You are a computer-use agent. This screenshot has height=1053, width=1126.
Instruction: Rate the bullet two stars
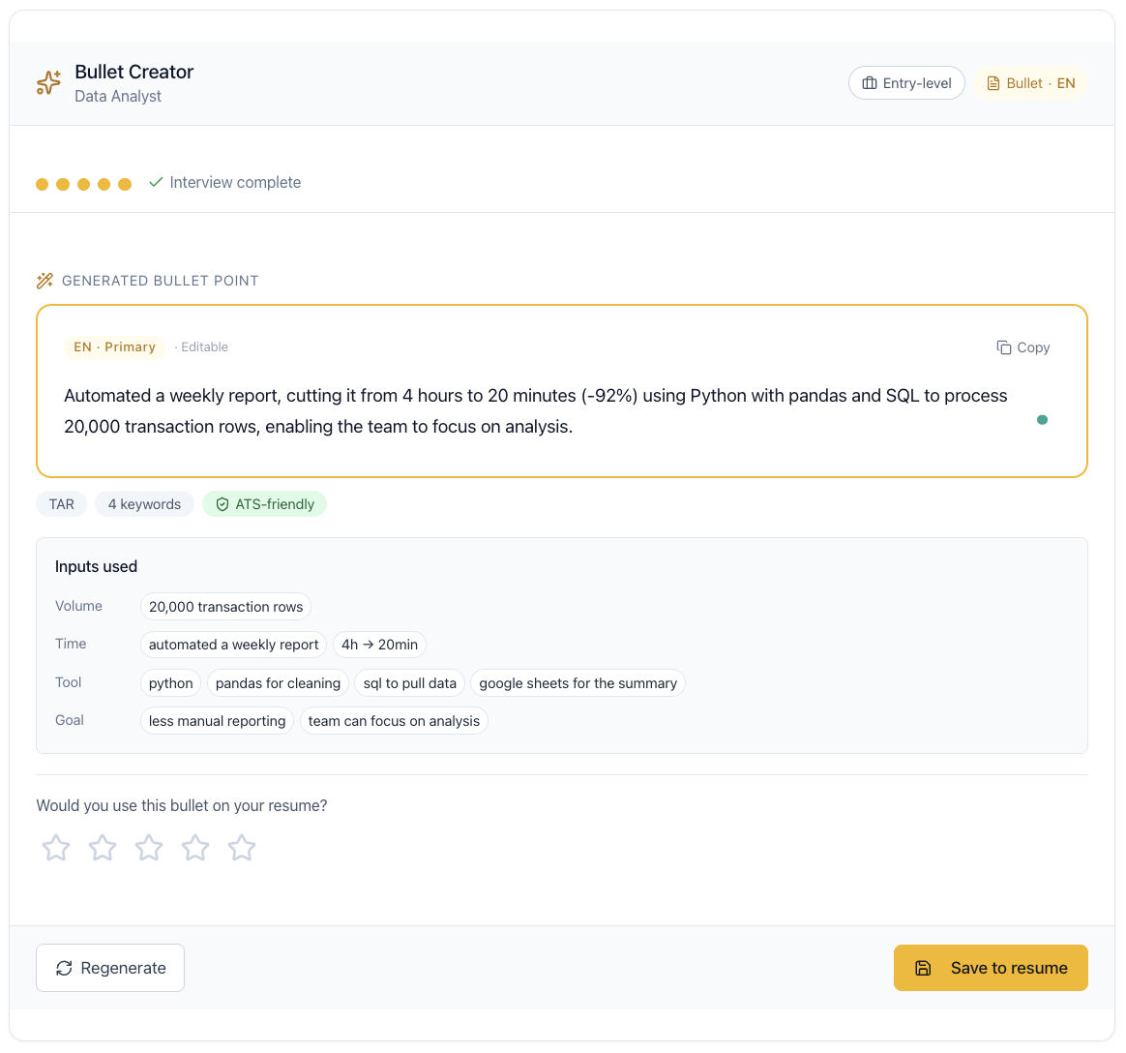point(103,848)
